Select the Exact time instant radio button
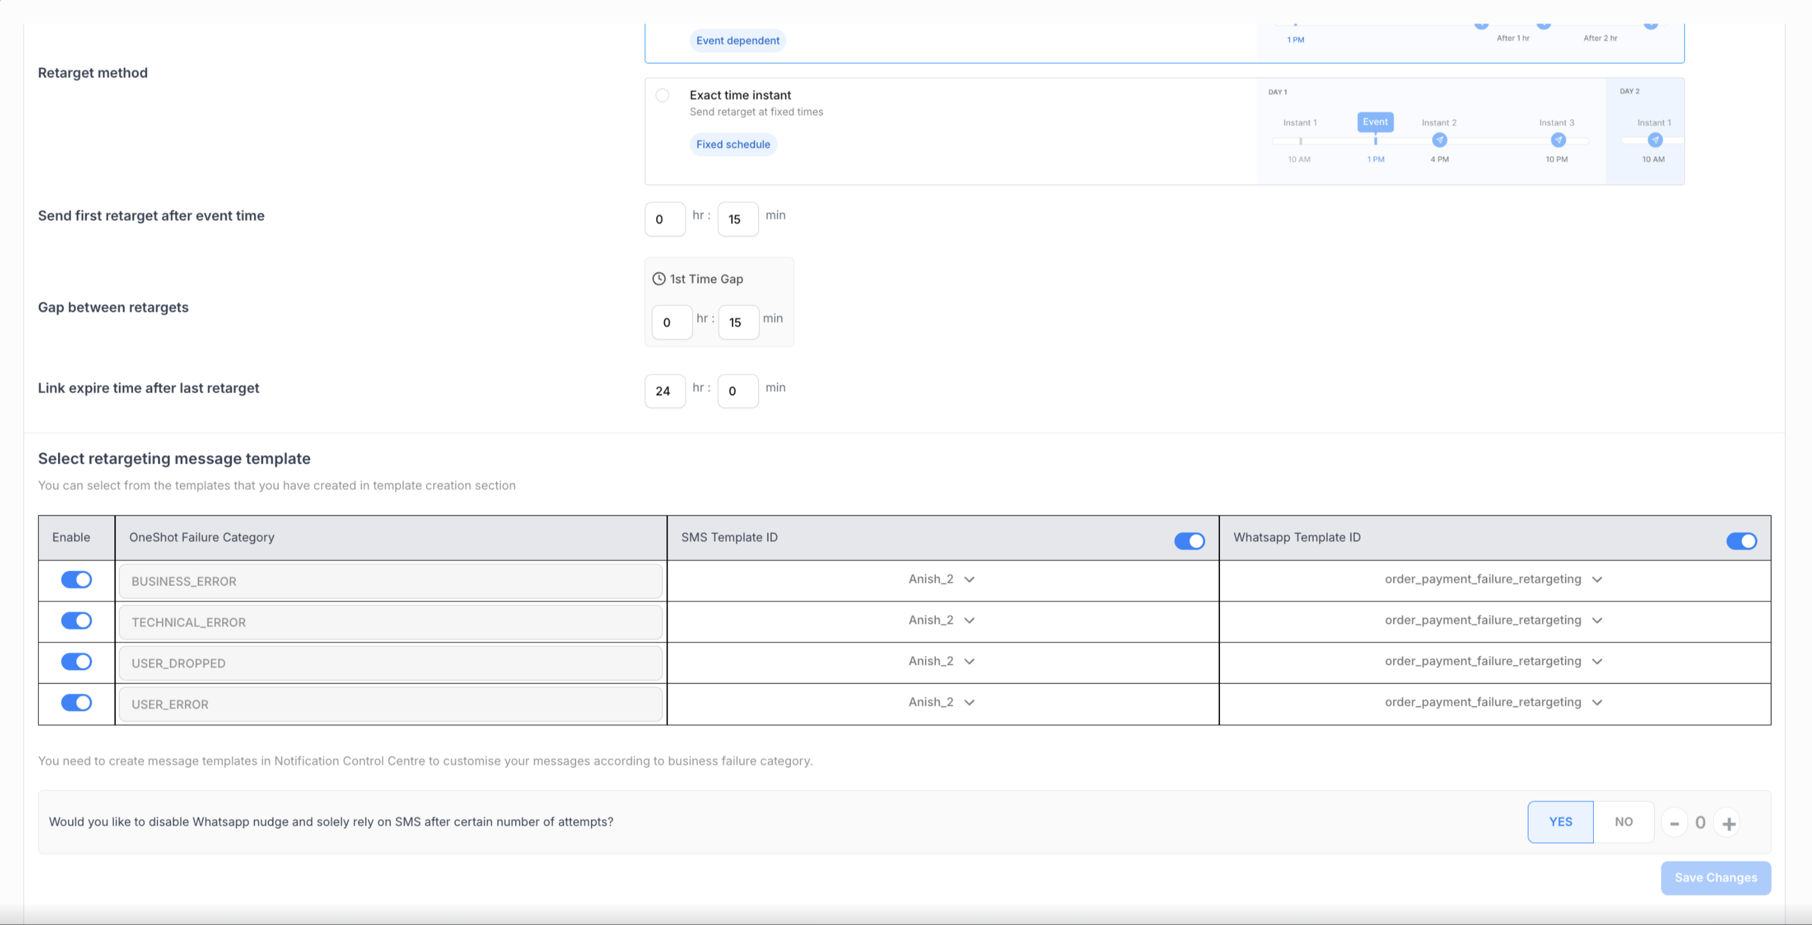Viewport: 1812px width, 925px height. 662,95
